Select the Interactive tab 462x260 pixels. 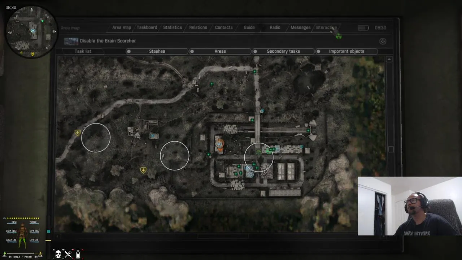(x=326, y=27)
